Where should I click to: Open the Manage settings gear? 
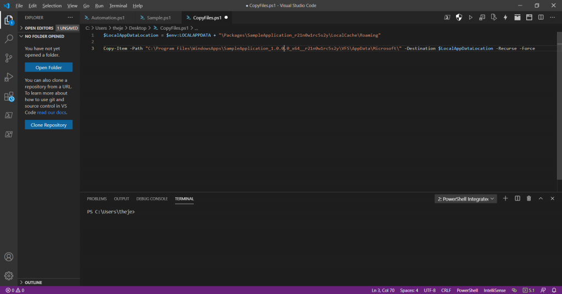9,276
